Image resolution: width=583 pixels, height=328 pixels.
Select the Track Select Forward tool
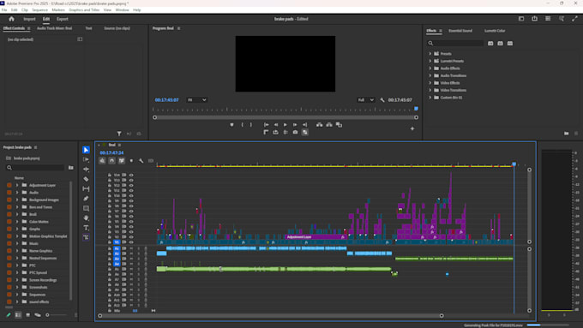pos(86,159)
